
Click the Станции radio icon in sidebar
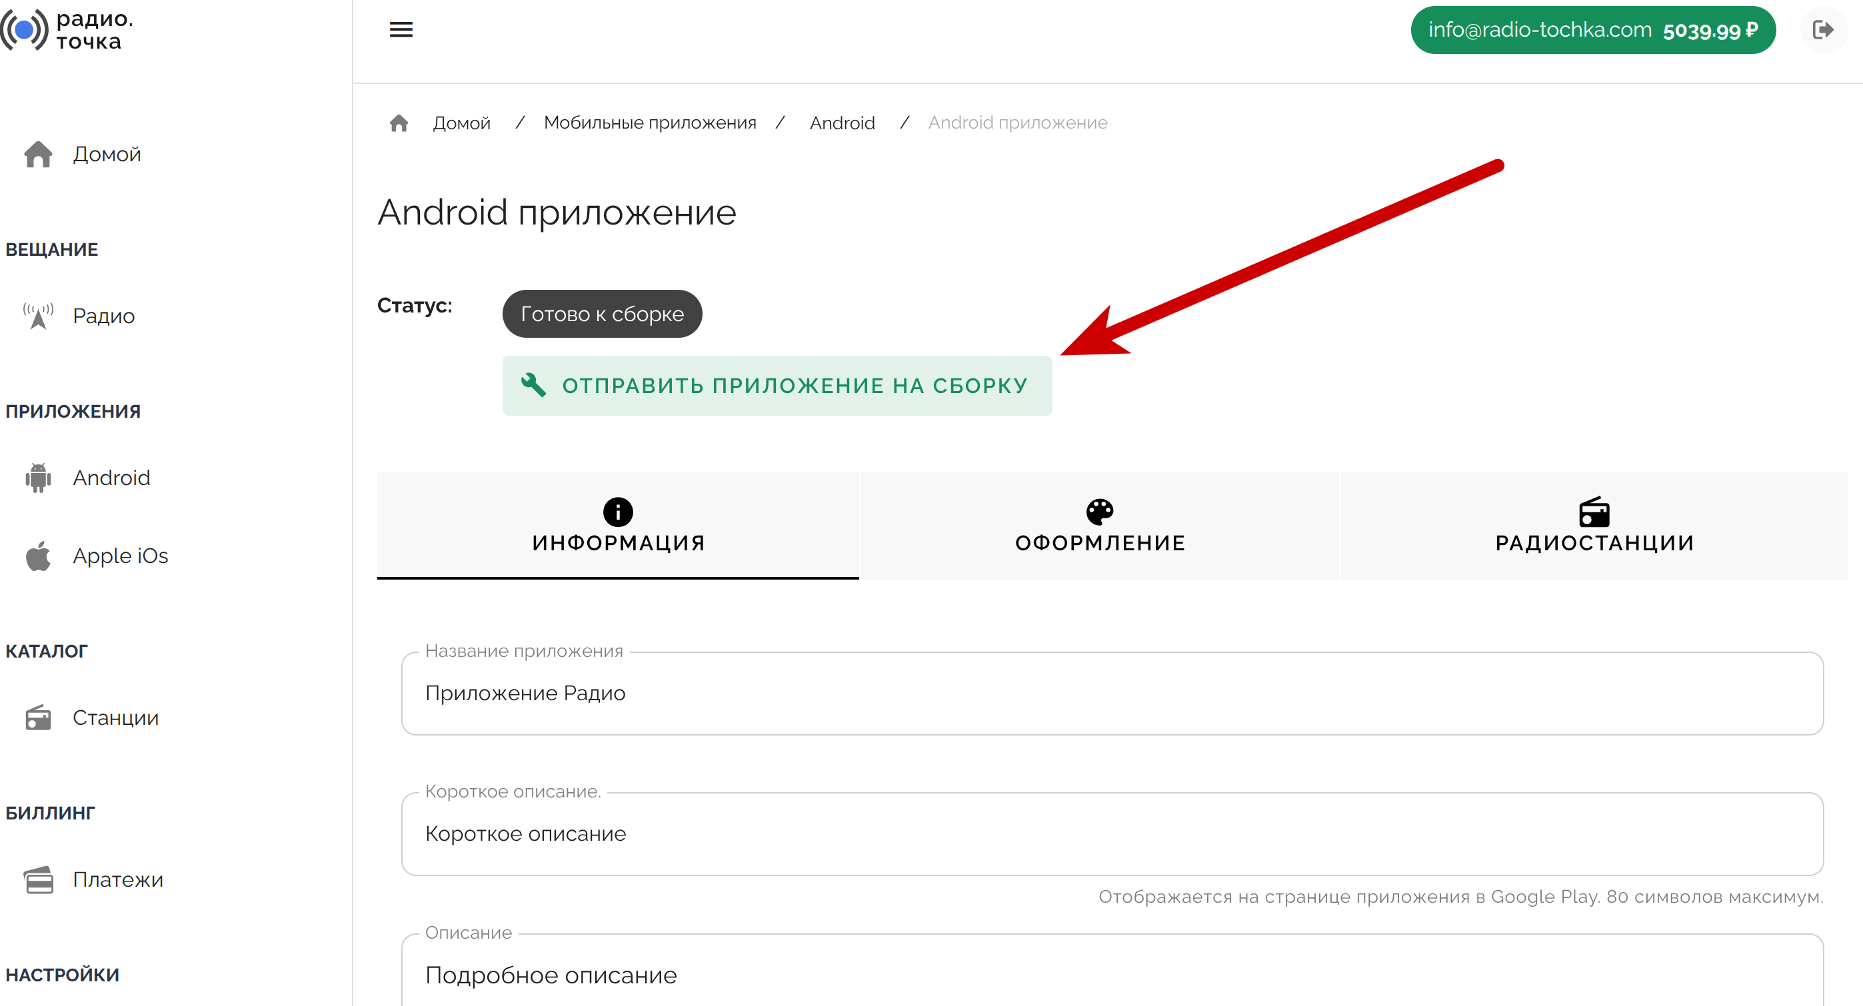(x=37, y=718)
